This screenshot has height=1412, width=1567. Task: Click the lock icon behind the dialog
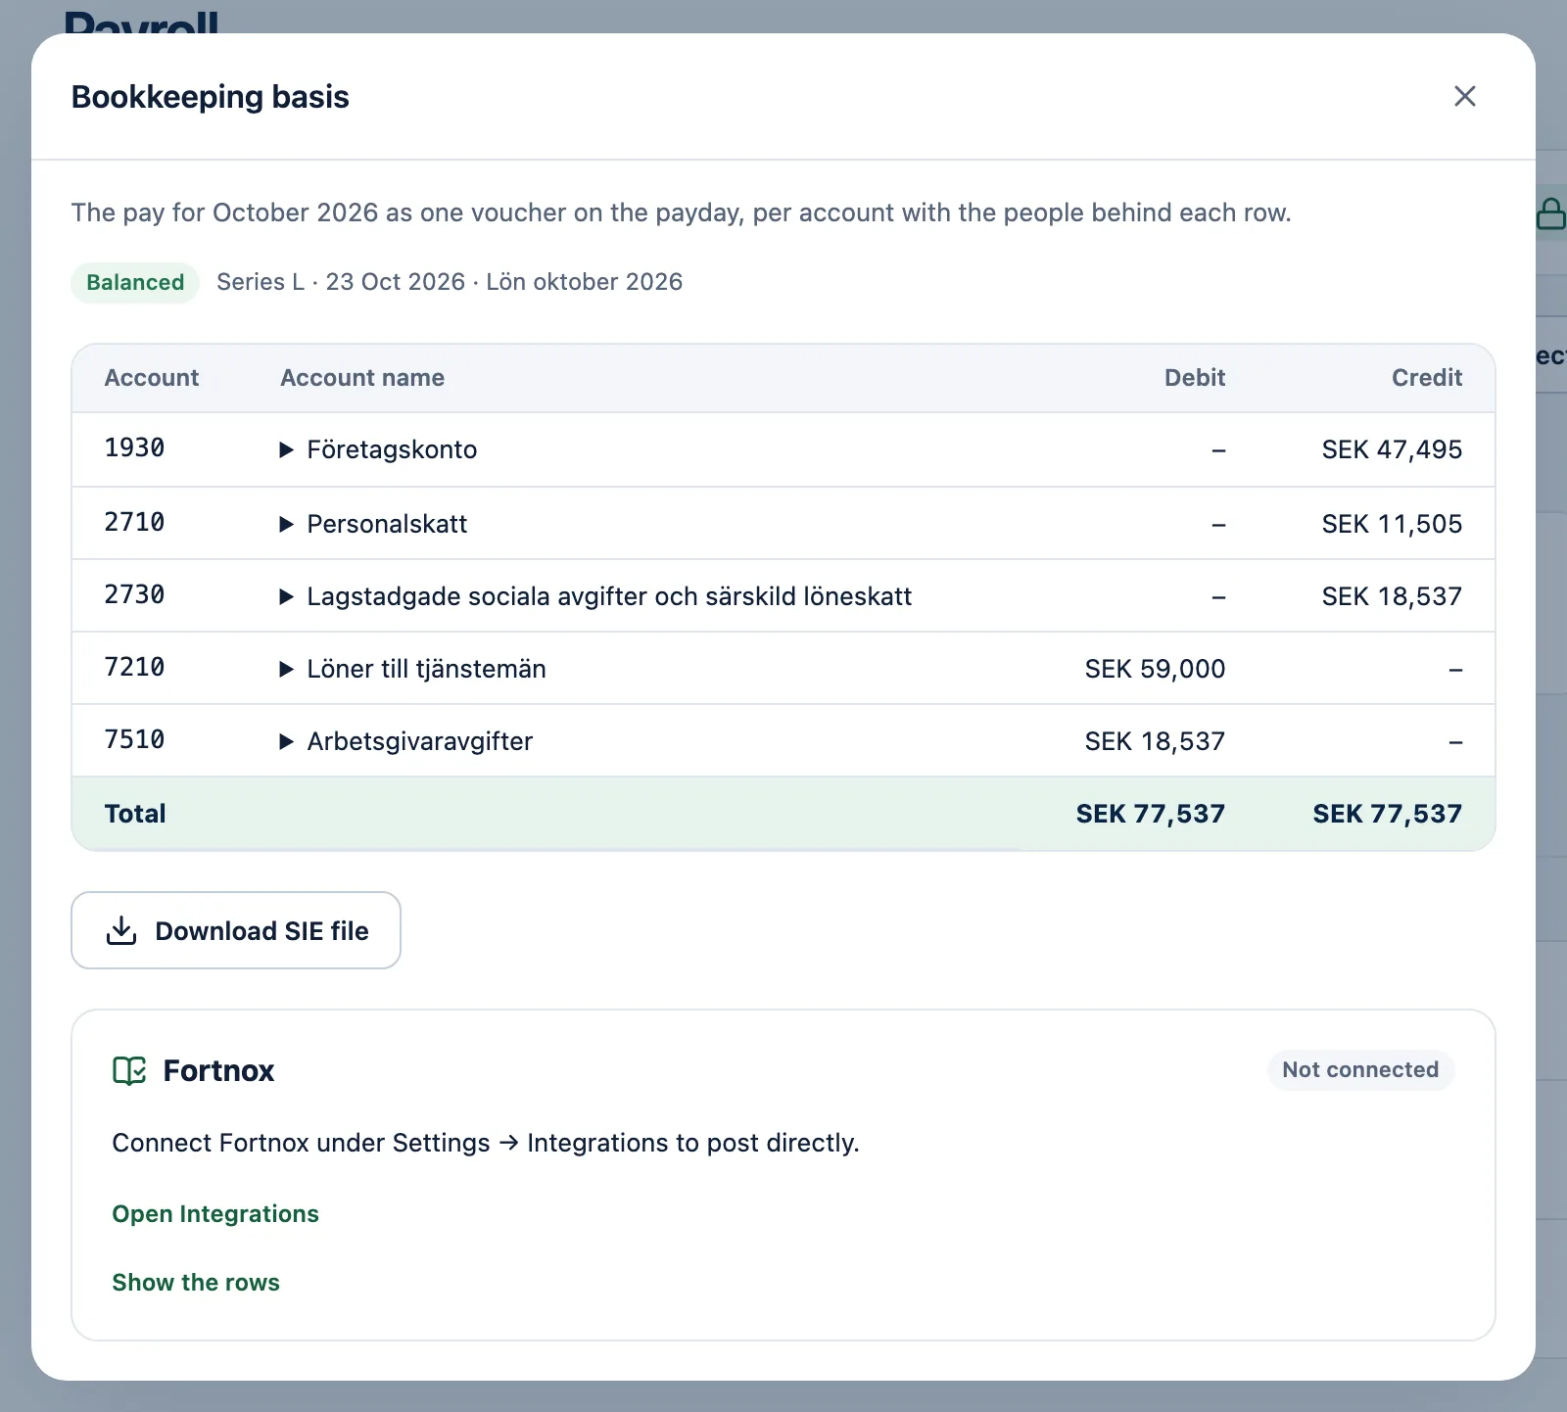1550,212
